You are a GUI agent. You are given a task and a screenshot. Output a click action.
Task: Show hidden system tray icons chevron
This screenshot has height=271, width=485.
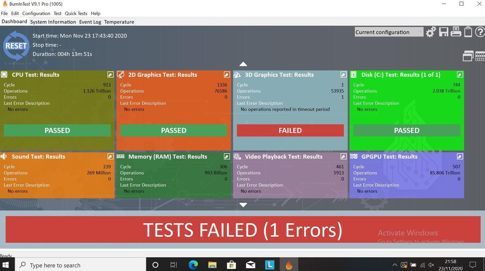pos(394,265)
